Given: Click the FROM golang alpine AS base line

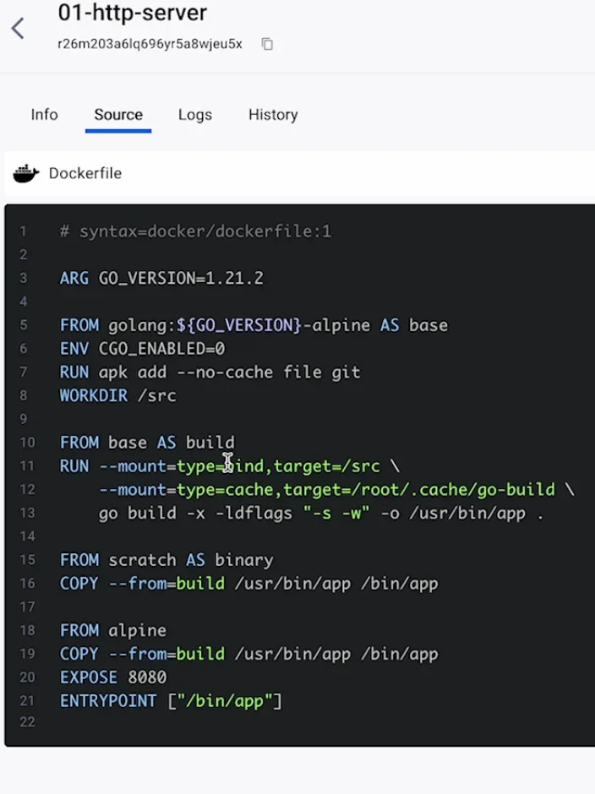Looking at the screenshot, I should (x=254, y=325).
